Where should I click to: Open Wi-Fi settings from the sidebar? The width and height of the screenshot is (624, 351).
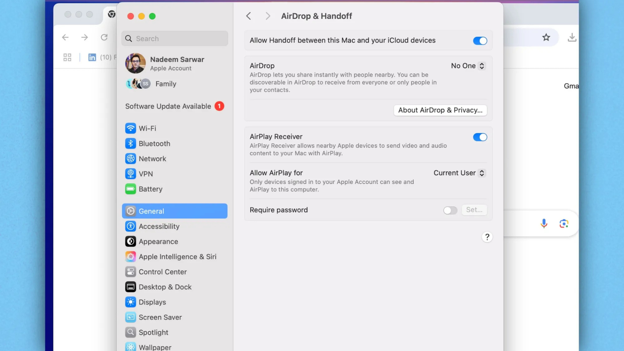click(148, 128)
